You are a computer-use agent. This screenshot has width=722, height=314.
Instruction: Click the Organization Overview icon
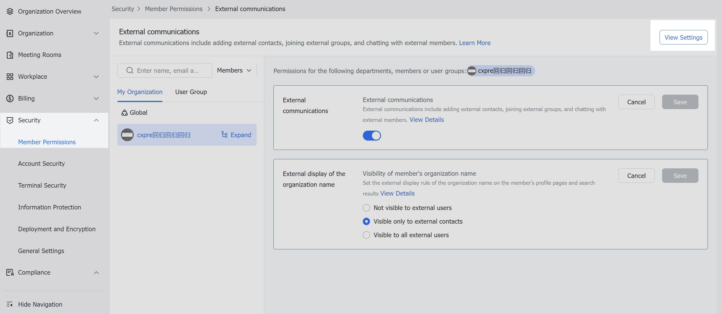click(x=10, y=11)
